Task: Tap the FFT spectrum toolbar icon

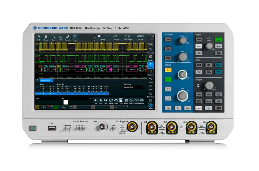Action: click(x=60, y=37)
